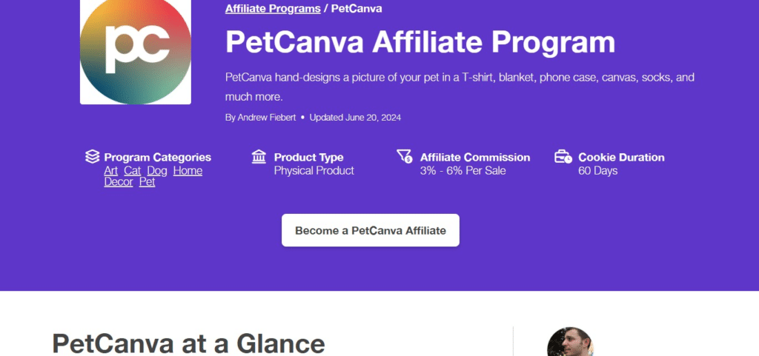
Task: Select the Cat category link
Action: (132, 171)
